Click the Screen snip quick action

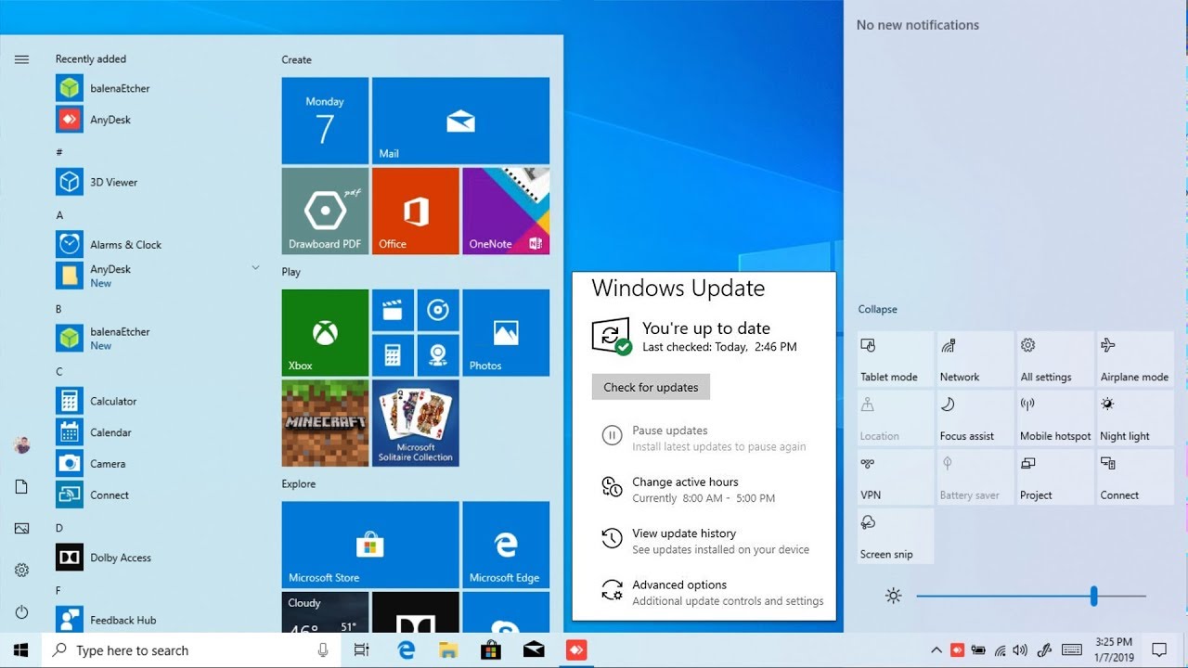[x=896, y=536]
